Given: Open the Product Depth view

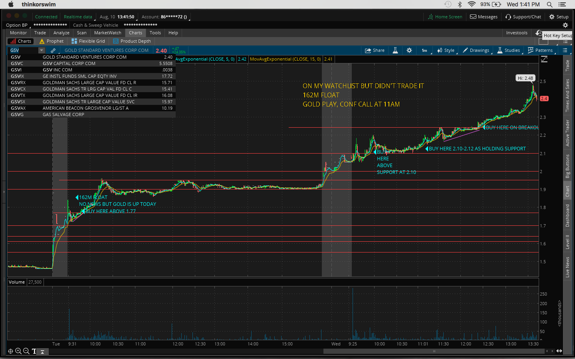Looking at the screenshot, I should point(132,41).
